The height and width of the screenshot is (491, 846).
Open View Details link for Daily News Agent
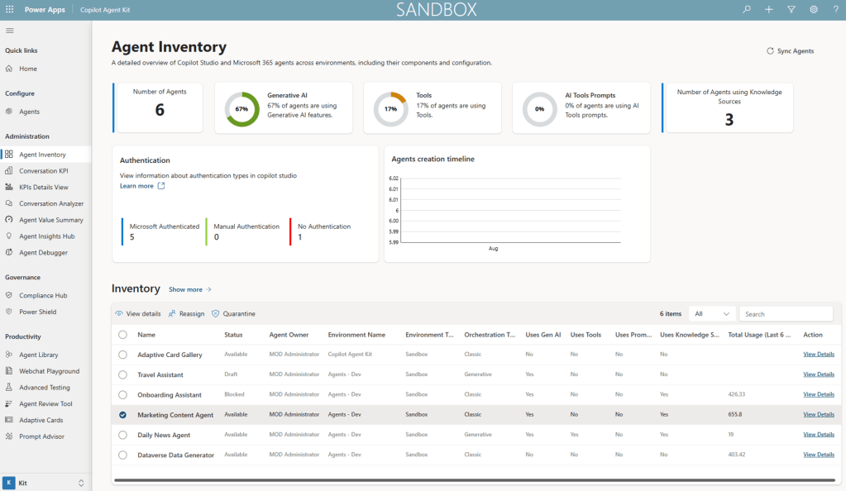click(x=819, y=434)
